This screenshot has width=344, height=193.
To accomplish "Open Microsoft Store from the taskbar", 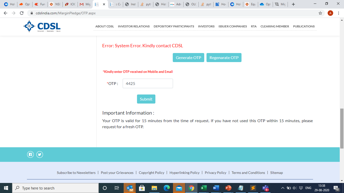I will [x=142, y=188].
